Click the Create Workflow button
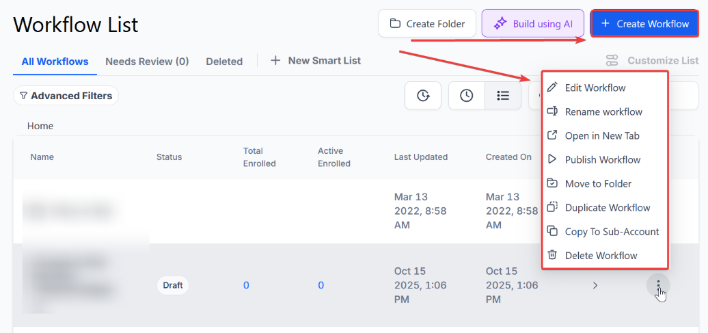The image size is (708, 333). pos(645,24)
